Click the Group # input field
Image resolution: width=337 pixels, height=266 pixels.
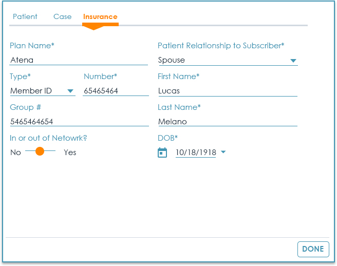[x=79, y=122]
